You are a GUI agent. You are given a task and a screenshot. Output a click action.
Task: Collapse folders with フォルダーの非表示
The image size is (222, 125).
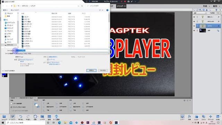(x=8, y=71)
